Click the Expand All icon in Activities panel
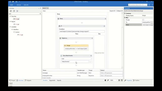Image resolution: width=162 pixels, height=91 pixels. coord(11,11)
